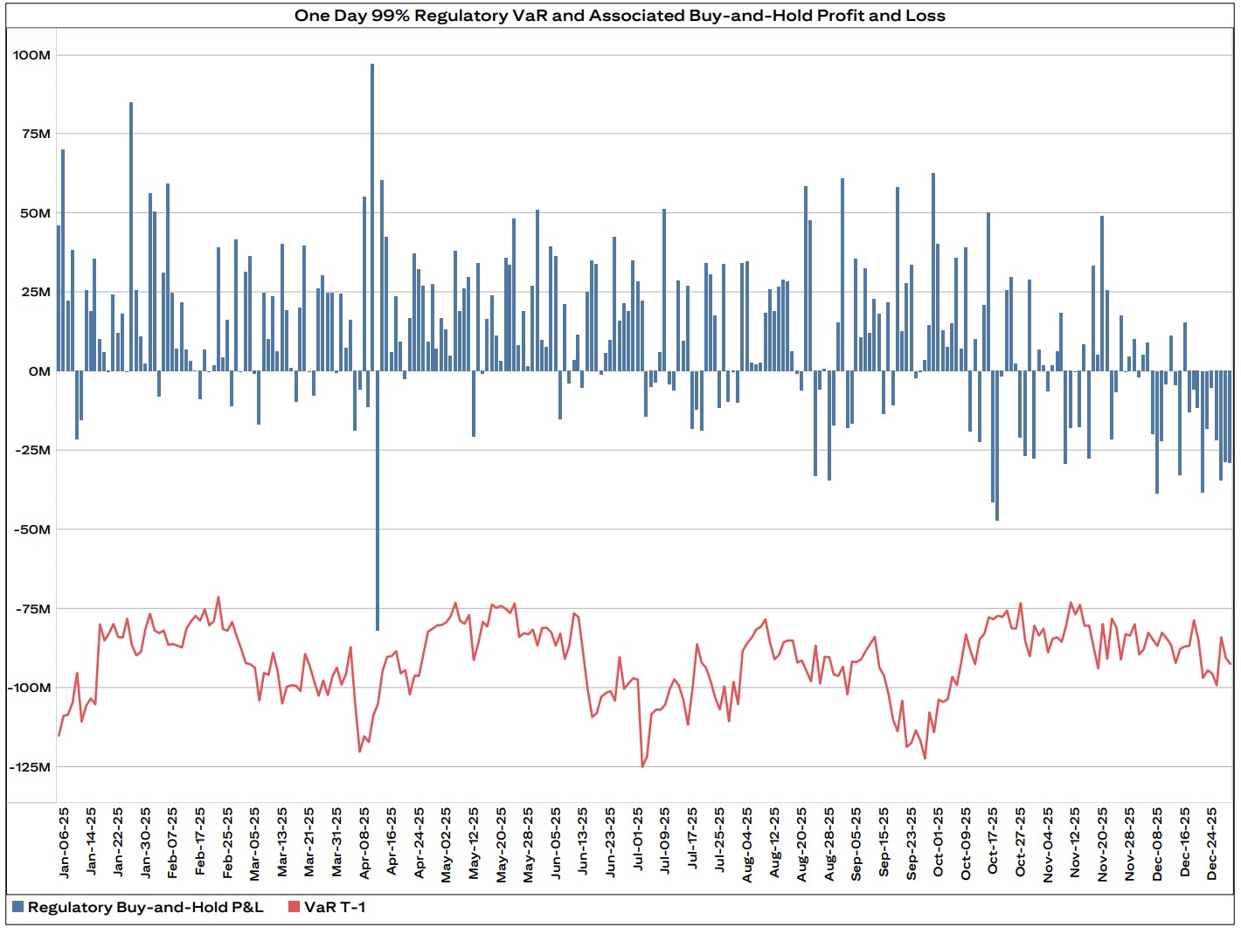Click the red VaR T-1 legend swatch

click(x=294, y=907)
